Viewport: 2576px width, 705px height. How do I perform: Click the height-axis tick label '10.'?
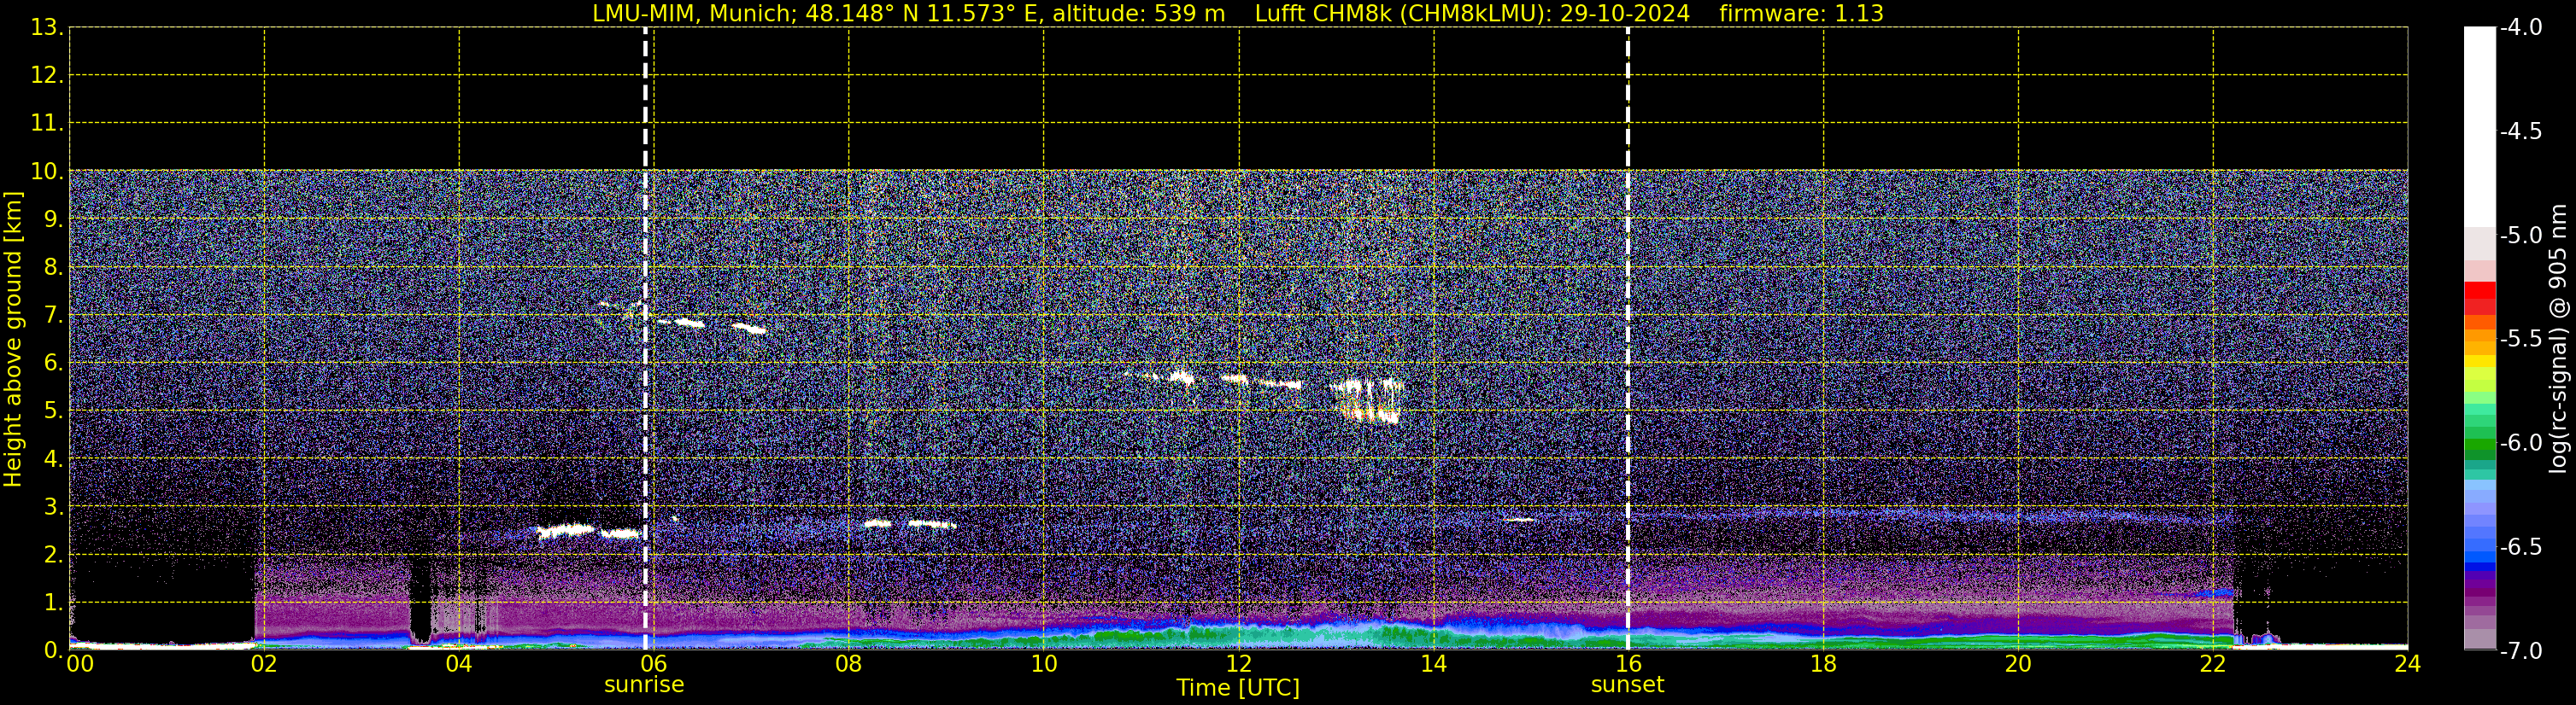pos(47,172)
